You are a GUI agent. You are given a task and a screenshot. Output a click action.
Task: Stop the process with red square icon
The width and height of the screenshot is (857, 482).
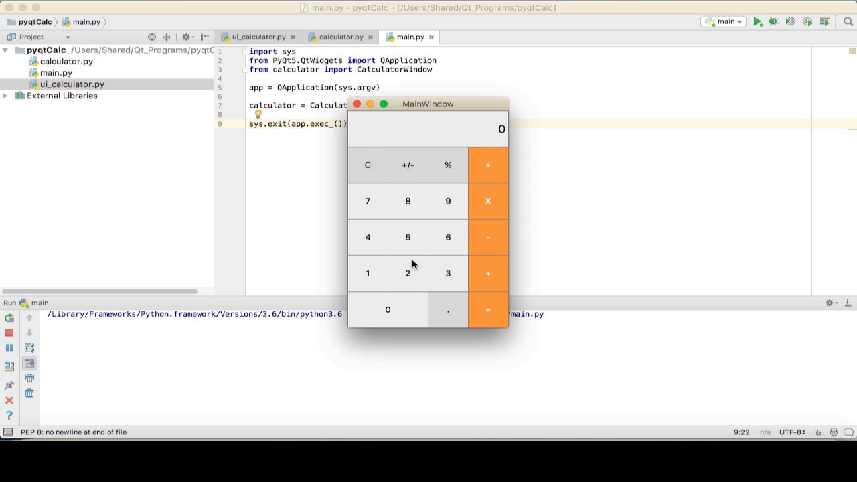[x=9, y=333]
